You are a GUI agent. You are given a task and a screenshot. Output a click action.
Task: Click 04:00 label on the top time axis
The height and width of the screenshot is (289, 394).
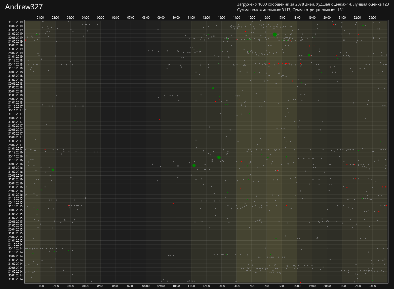click(x=86, y=18)
